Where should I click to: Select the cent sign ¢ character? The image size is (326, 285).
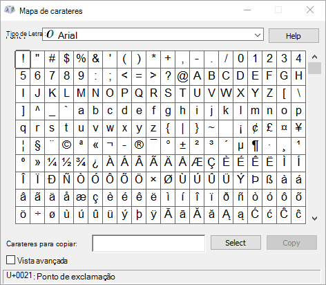click(255, 129)
